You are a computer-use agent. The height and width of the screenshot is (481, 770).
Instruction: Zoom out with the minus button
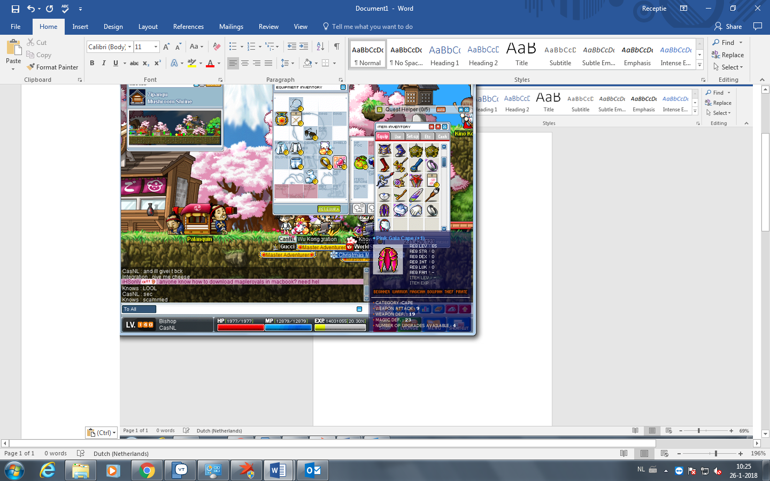click(679, 453)
